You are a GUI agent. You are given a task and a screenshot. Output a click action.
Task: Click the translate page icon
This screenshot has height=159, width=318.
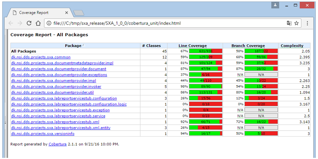click(x=289, y=23)
